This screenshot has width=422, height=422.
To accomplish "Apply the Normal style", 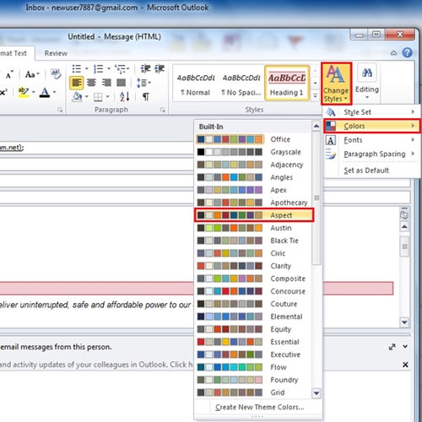I will pyautogui.click(x=196, y=84).
